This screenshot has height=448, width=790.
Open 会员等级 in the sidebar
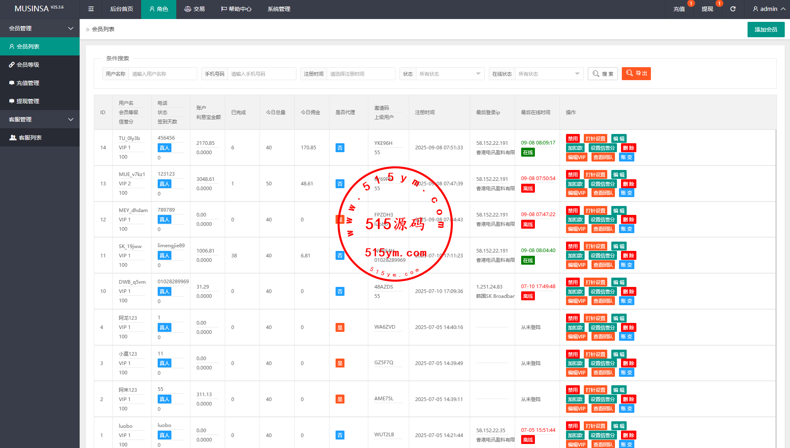click(28, 65)
